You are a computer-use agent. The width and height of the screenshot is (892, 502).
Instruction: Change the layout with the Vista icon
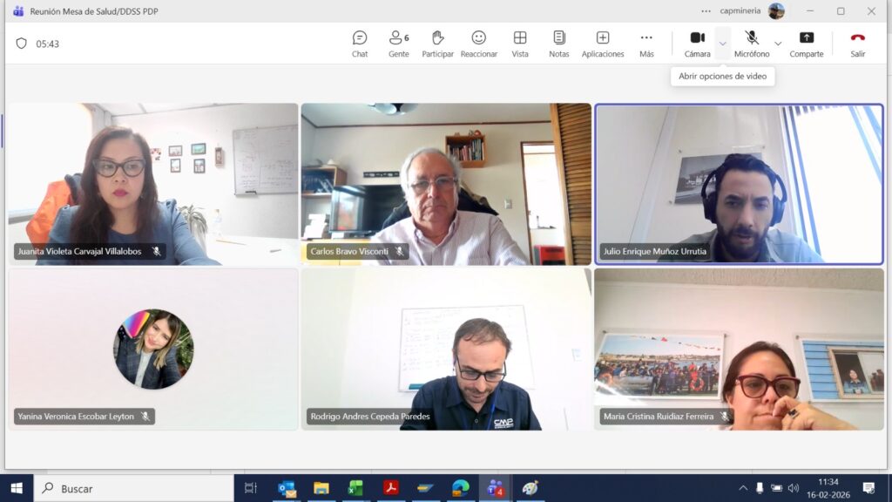(x=520, y=43)
